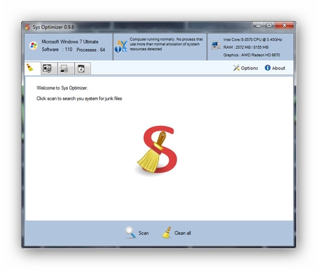Click the Windows logo icon in the header

(x=34, y=45)
